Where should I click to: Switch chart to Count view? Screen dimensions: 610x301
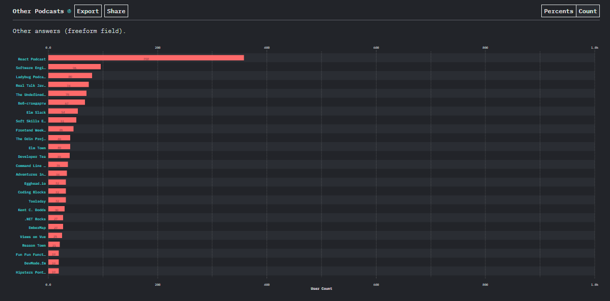[588, 11]
